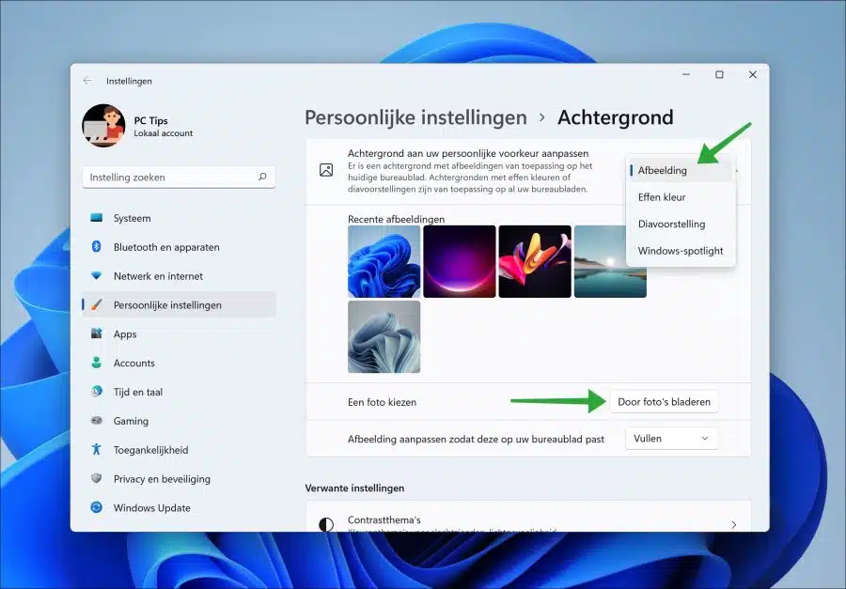Image resolution: width=846 pixels, height=589 pixels.
Task: Choose Afbeelding in the dropdown list
Action: (x=681, y=170)
